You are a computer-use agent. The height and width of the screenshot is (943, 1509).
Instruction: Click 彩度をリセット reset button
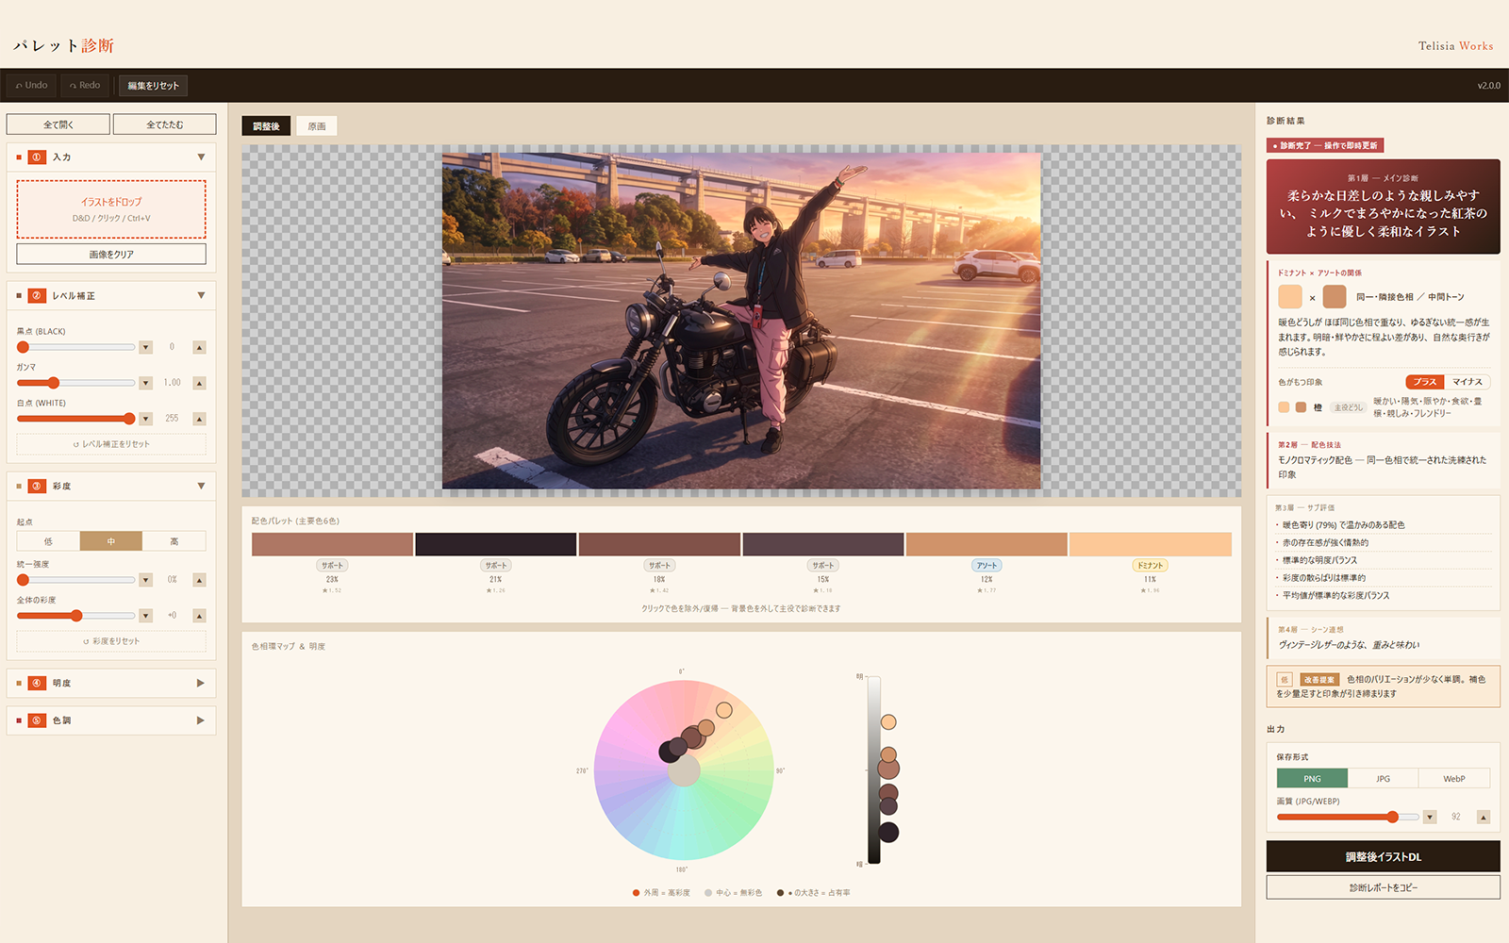pos(111,641)
